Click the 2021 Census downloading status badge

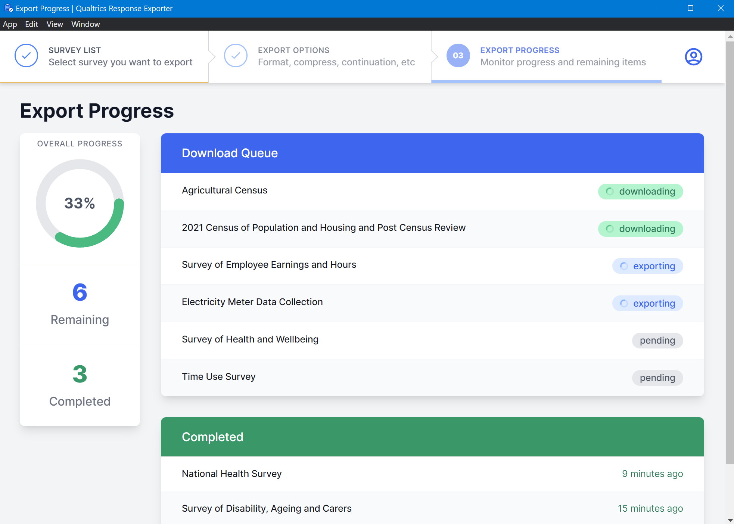[x=640, y=229]
